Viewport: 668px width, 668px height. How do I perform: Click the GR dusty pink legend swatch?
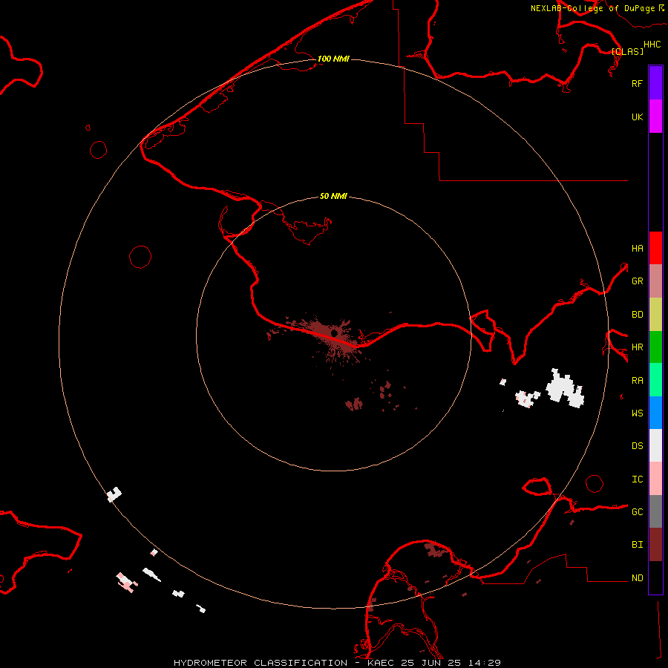pyautogui.click(x=655, y=281)
